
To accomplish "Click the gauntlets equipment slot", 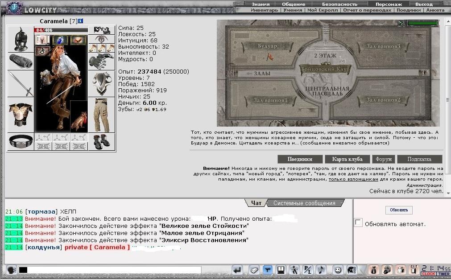I will (x=102, y=61).
